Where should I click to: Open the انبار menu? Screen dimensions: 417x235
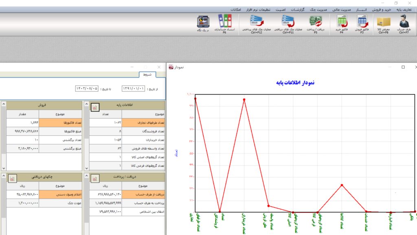point(361,10)
